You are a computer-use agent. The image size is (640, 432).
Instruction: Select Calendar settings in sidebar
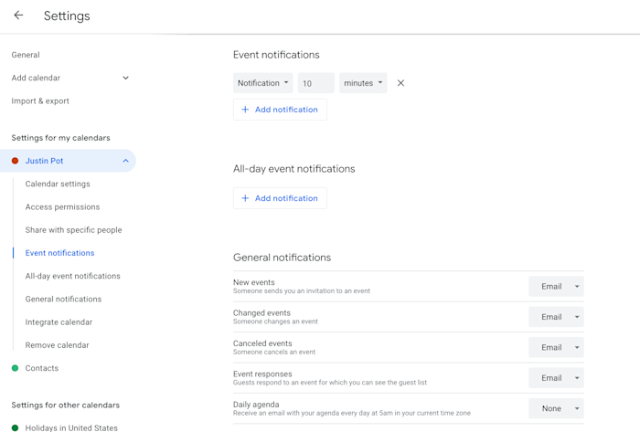coord(58,184)
